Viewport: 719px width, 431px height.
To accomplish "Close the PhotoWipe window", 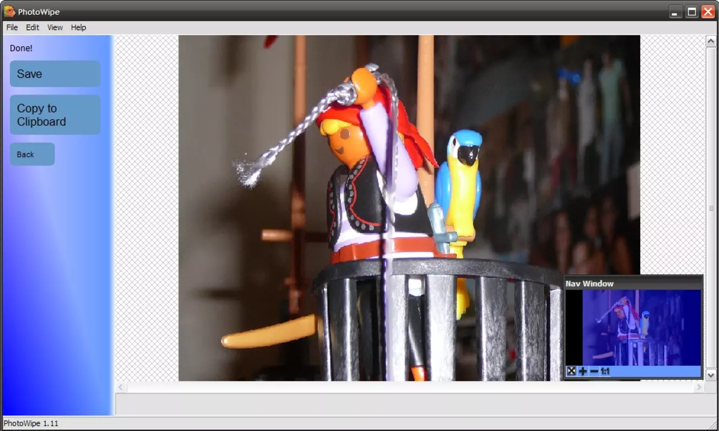I will (708, 11).
